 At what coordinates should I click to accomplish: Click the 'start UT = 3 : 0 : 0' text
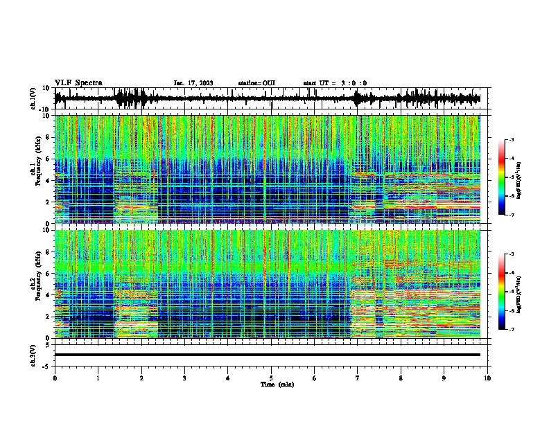click(335, 83)
